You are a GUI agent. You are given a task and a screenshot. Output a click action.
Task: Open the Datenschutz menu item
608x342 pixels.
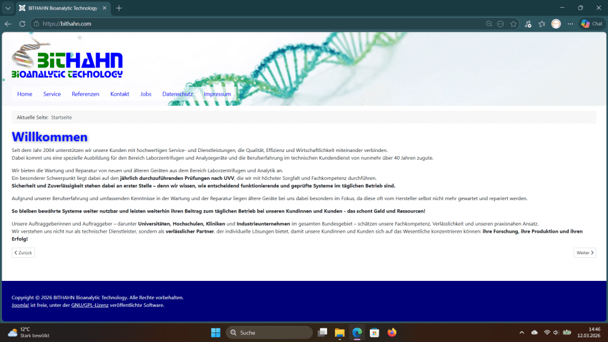(178, 94)
